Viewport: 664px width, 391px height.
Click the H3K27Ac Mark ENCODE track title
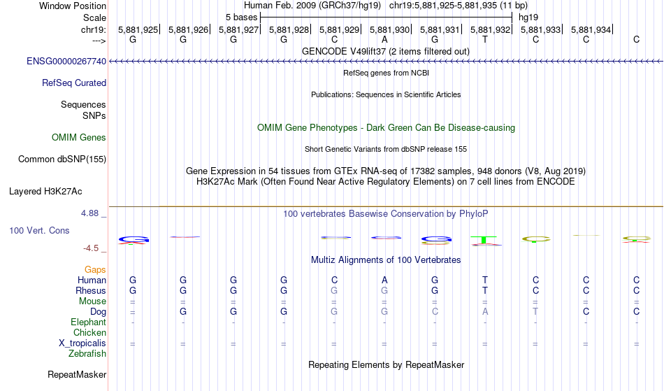coord(386,182)
